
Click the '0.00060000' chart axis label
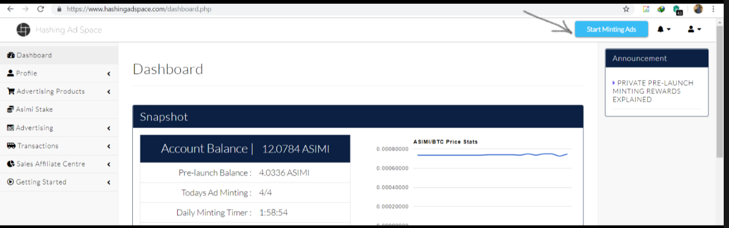pyautogui.click(x=392, y=168)
